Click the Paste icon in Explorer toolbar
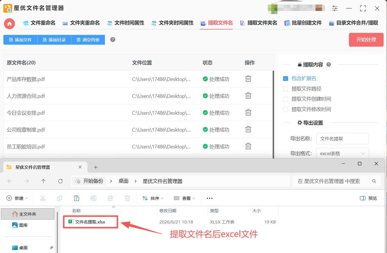 pyautogui.click(x=77, y=198)
